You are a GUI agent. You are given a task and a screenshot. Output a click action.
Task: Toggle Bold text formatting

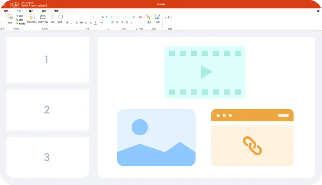67,23
